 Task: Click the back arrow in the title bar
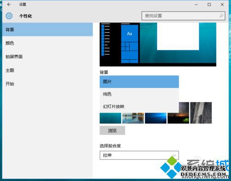click(x=9, y=5)
